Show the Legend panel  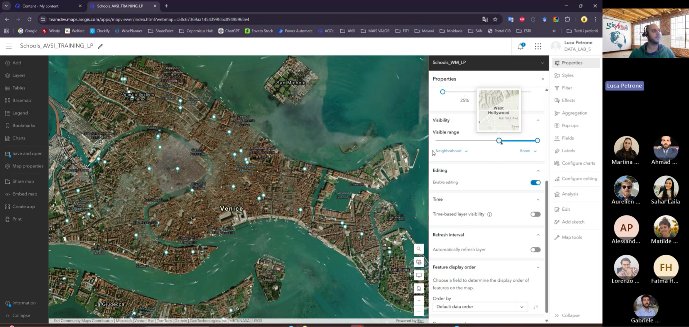coord(17,113)
